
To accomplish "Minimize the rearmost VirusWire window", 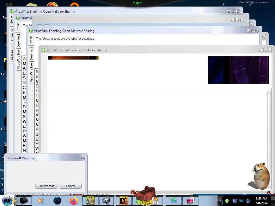I will (x=229, y=11).
